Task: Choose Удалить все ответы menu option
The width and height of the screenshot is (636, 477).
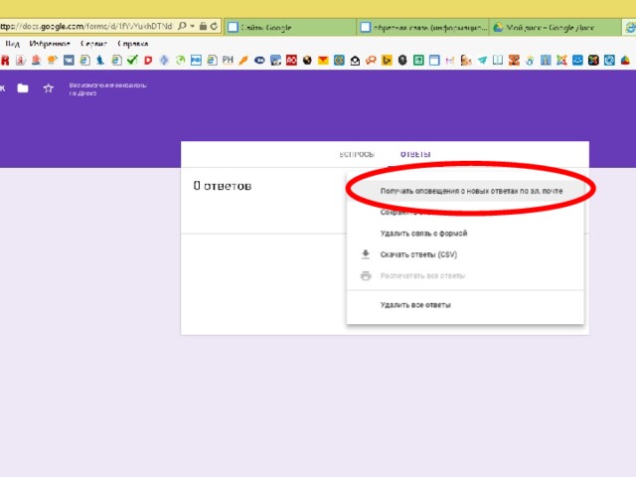Action: (415, 305)
